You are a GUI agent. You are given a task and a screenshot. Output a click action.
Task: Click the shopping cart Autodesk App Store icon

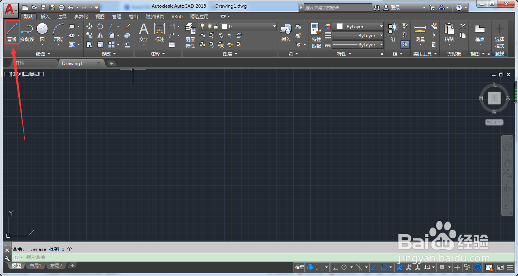coord(432,7)
